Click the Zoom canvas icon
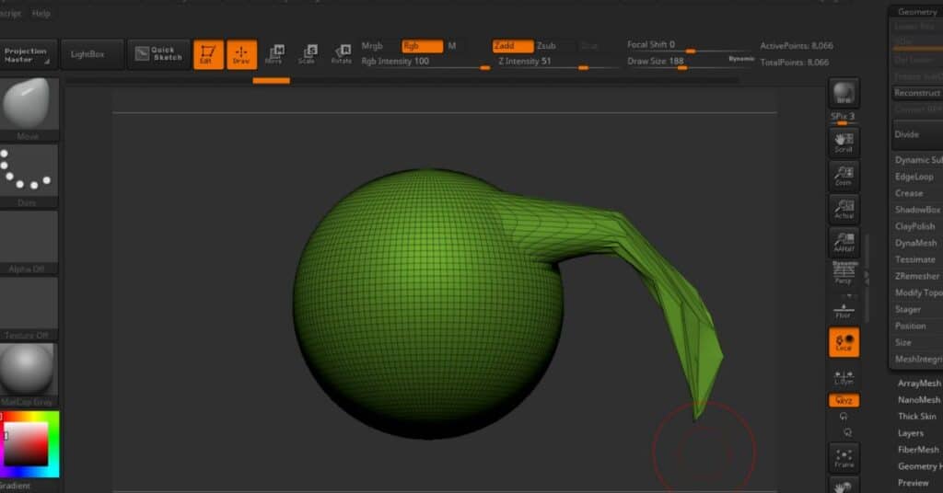 pyautogui.click(x=844, y=175)
